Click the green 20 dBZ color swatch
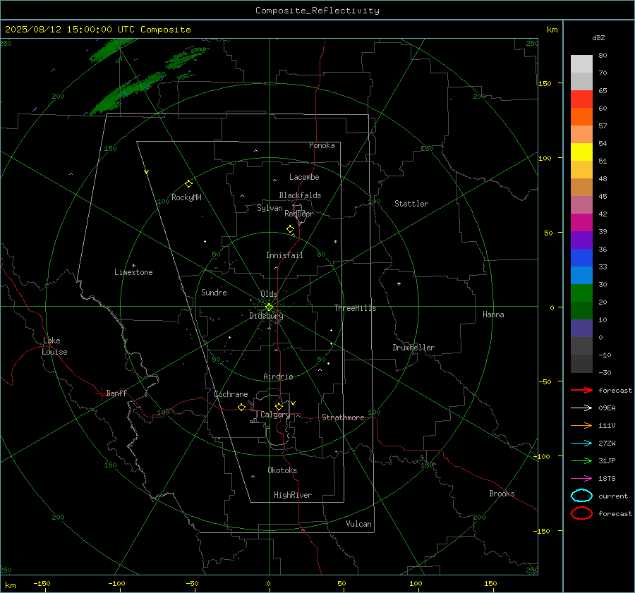This screenshot has width=635, height=593. tap(581, 293)
